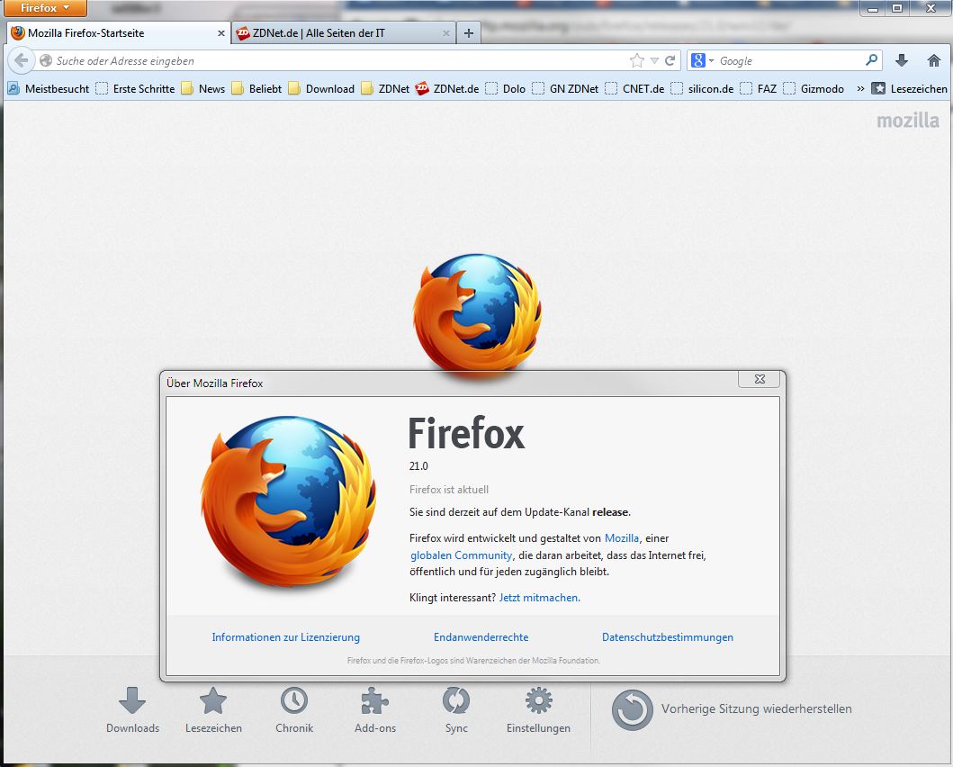Open the News bookmarks folder
The height and width of the screenshot is (767, 953).
point(203,89)
